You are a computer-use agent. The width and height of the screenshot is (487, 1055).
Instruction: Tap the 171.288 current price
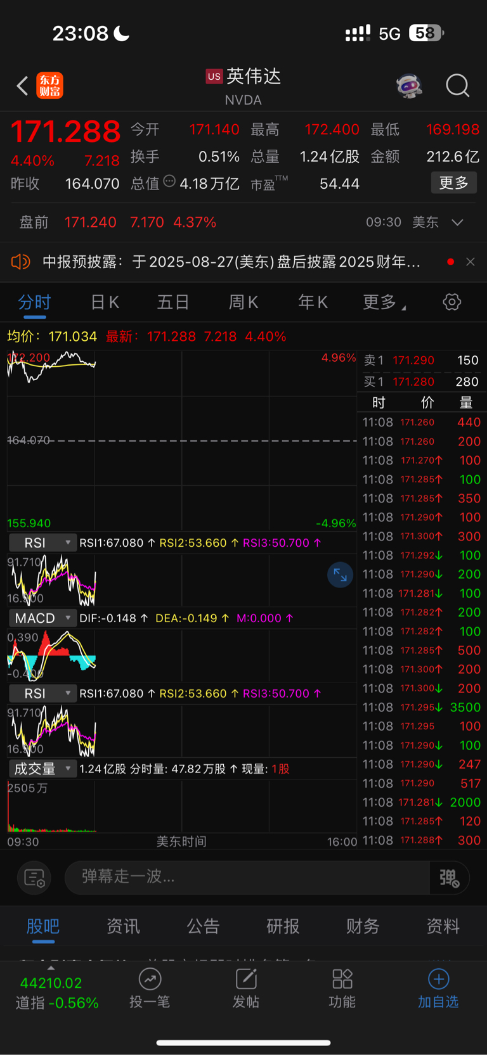(x=65, y=132)
